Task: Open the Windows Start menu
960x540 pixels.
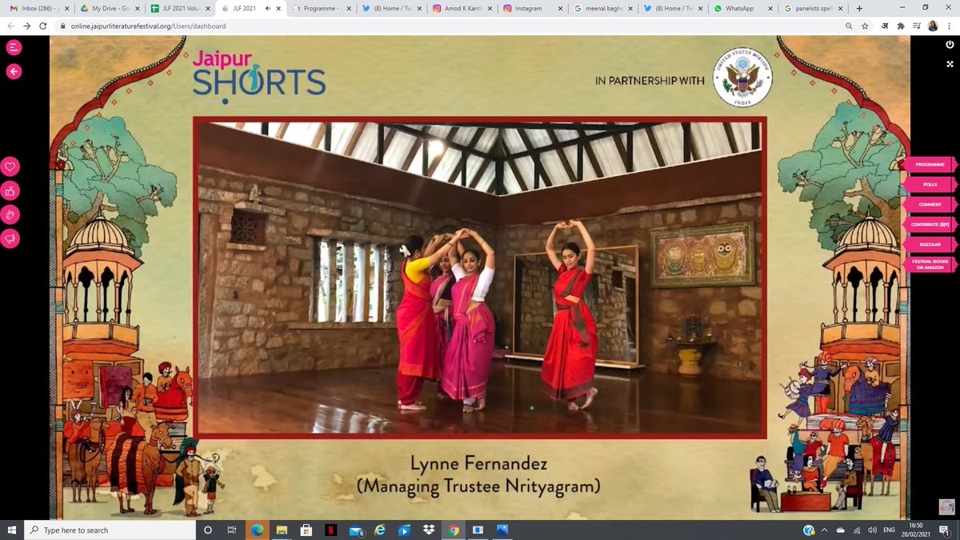Action: coord(12,530)
